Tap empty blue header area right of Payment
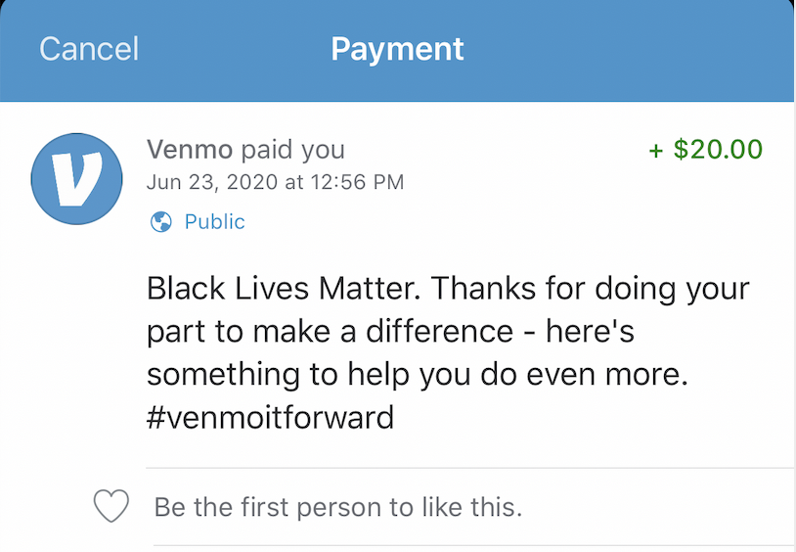 click(630, 50)
